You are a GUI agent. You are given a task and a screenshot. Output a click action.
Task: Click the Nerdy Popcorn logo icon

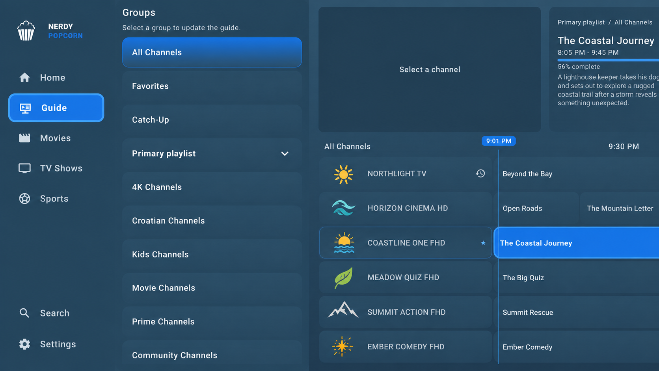pyautogui.click(x=26, y=31)
